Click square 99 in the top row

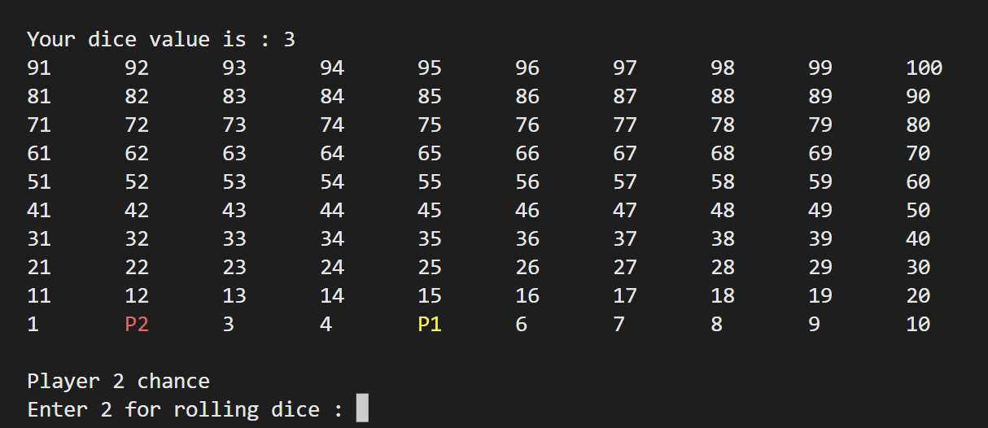[x=820, y=68]
